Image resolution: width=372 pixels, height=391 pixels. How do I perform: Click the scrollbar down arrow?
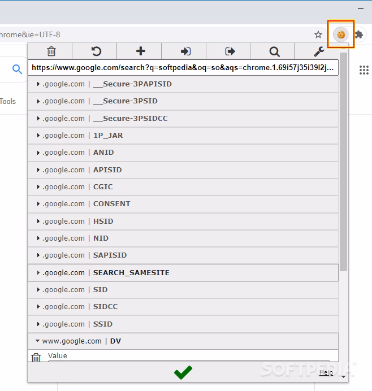(343, 376)
